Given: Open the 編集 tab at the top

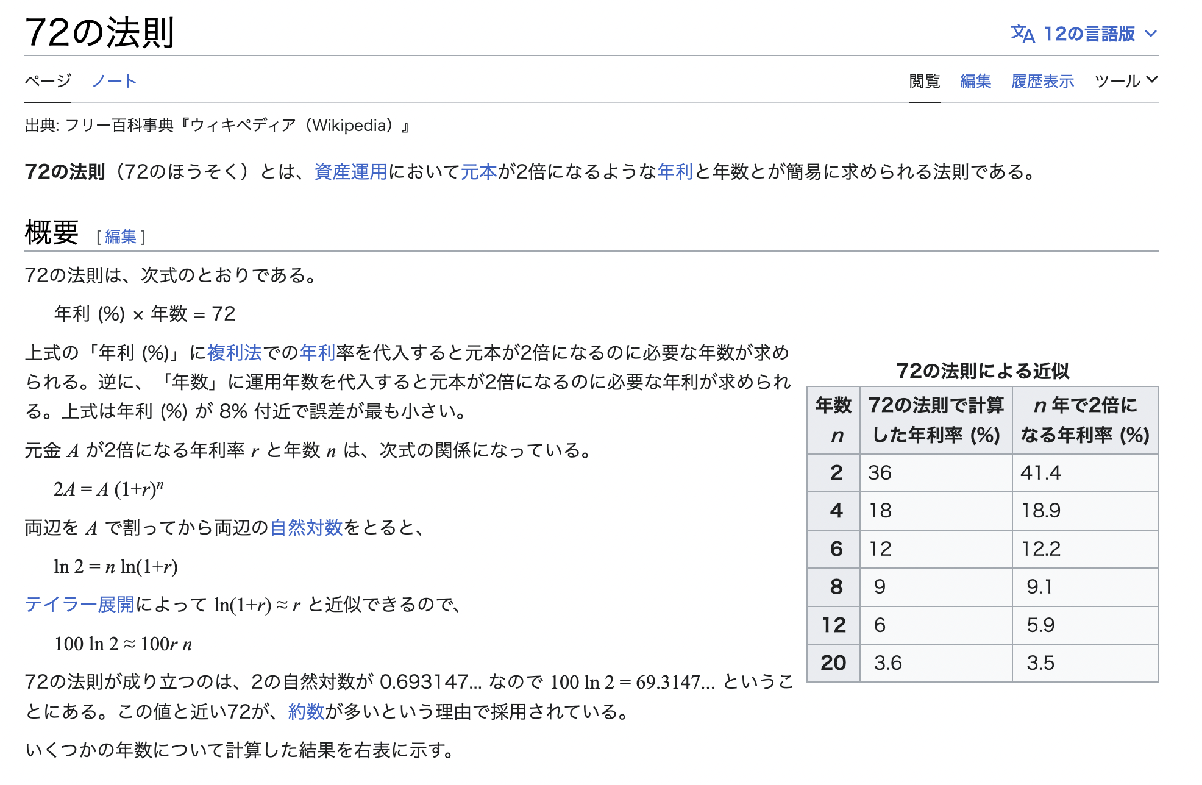Looking at the screenshot, I should pos(975,81).
